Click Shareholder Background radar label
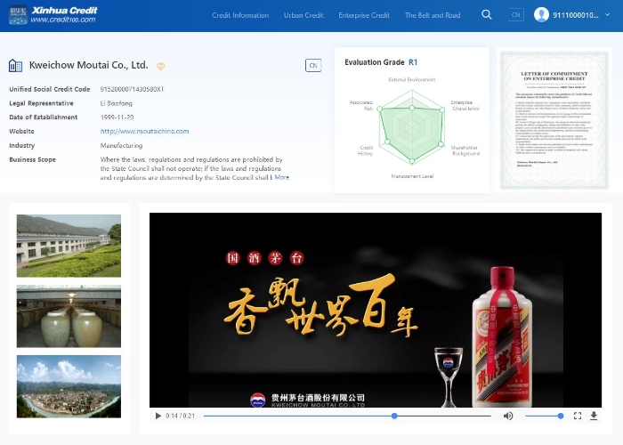The image size is (623, 445). click(465, 150)
